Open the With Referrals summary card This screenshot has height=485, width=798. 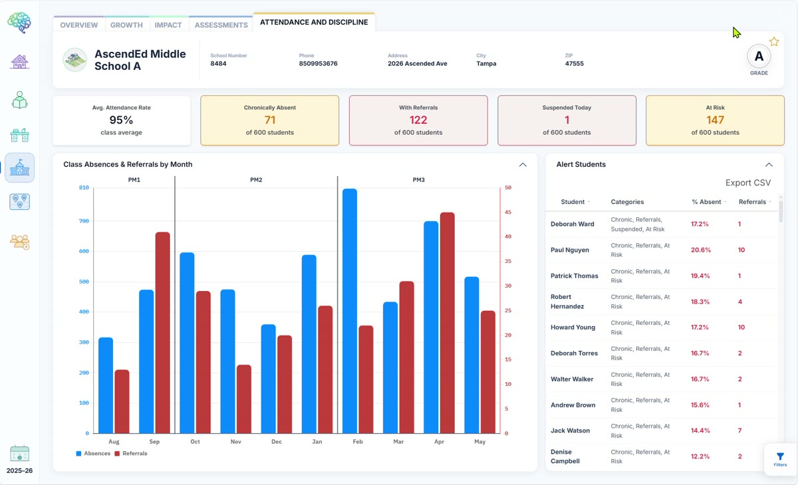pos(418,120)
